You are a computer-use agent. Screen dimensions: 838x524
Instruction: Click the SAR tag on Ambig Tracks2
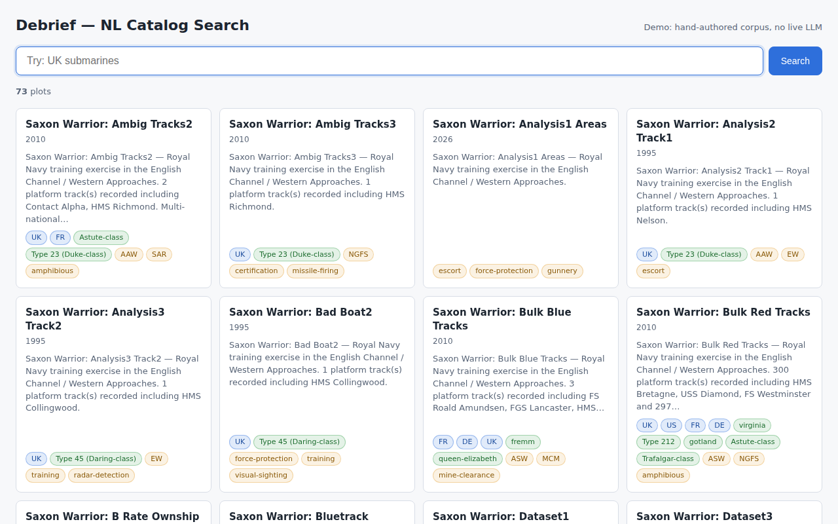(x=159, y=254)
